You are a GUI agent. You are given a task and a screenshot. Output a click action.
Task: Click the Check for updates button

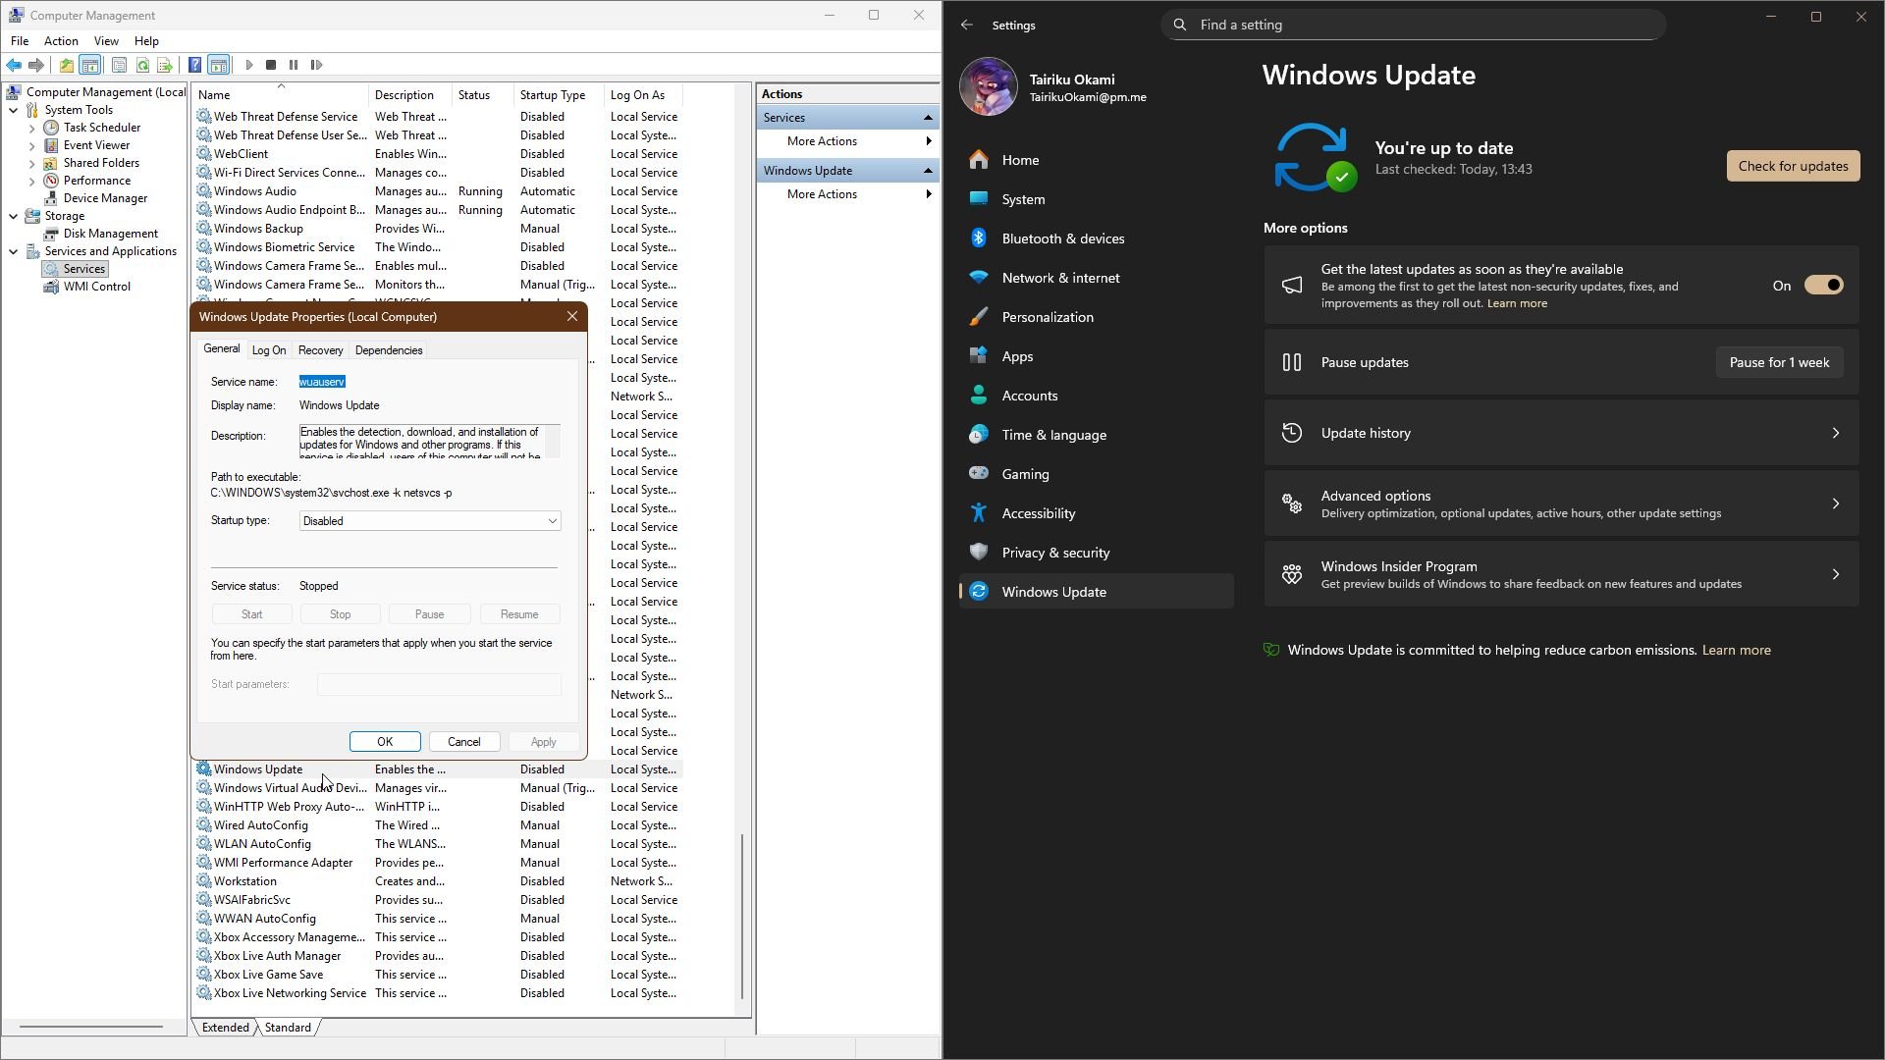(1793, 166)
